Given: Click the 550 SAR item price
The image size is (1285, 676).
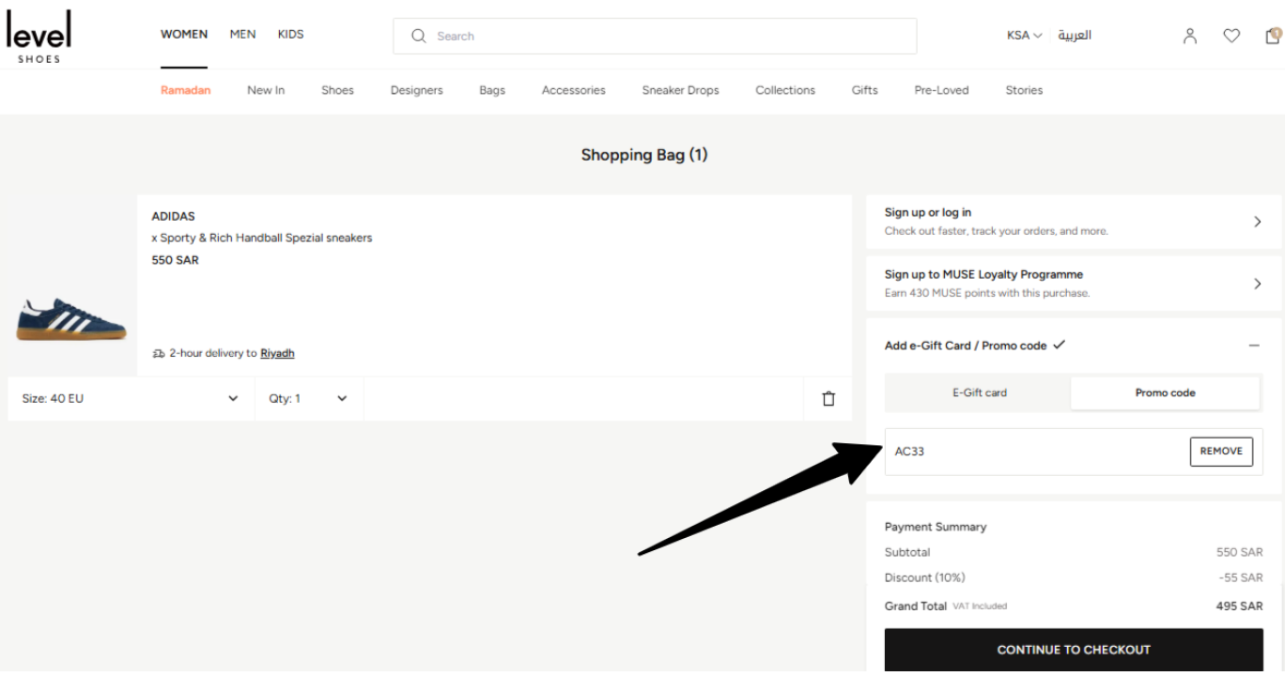Looking at the screenshot, I should [x=176, y=260].
